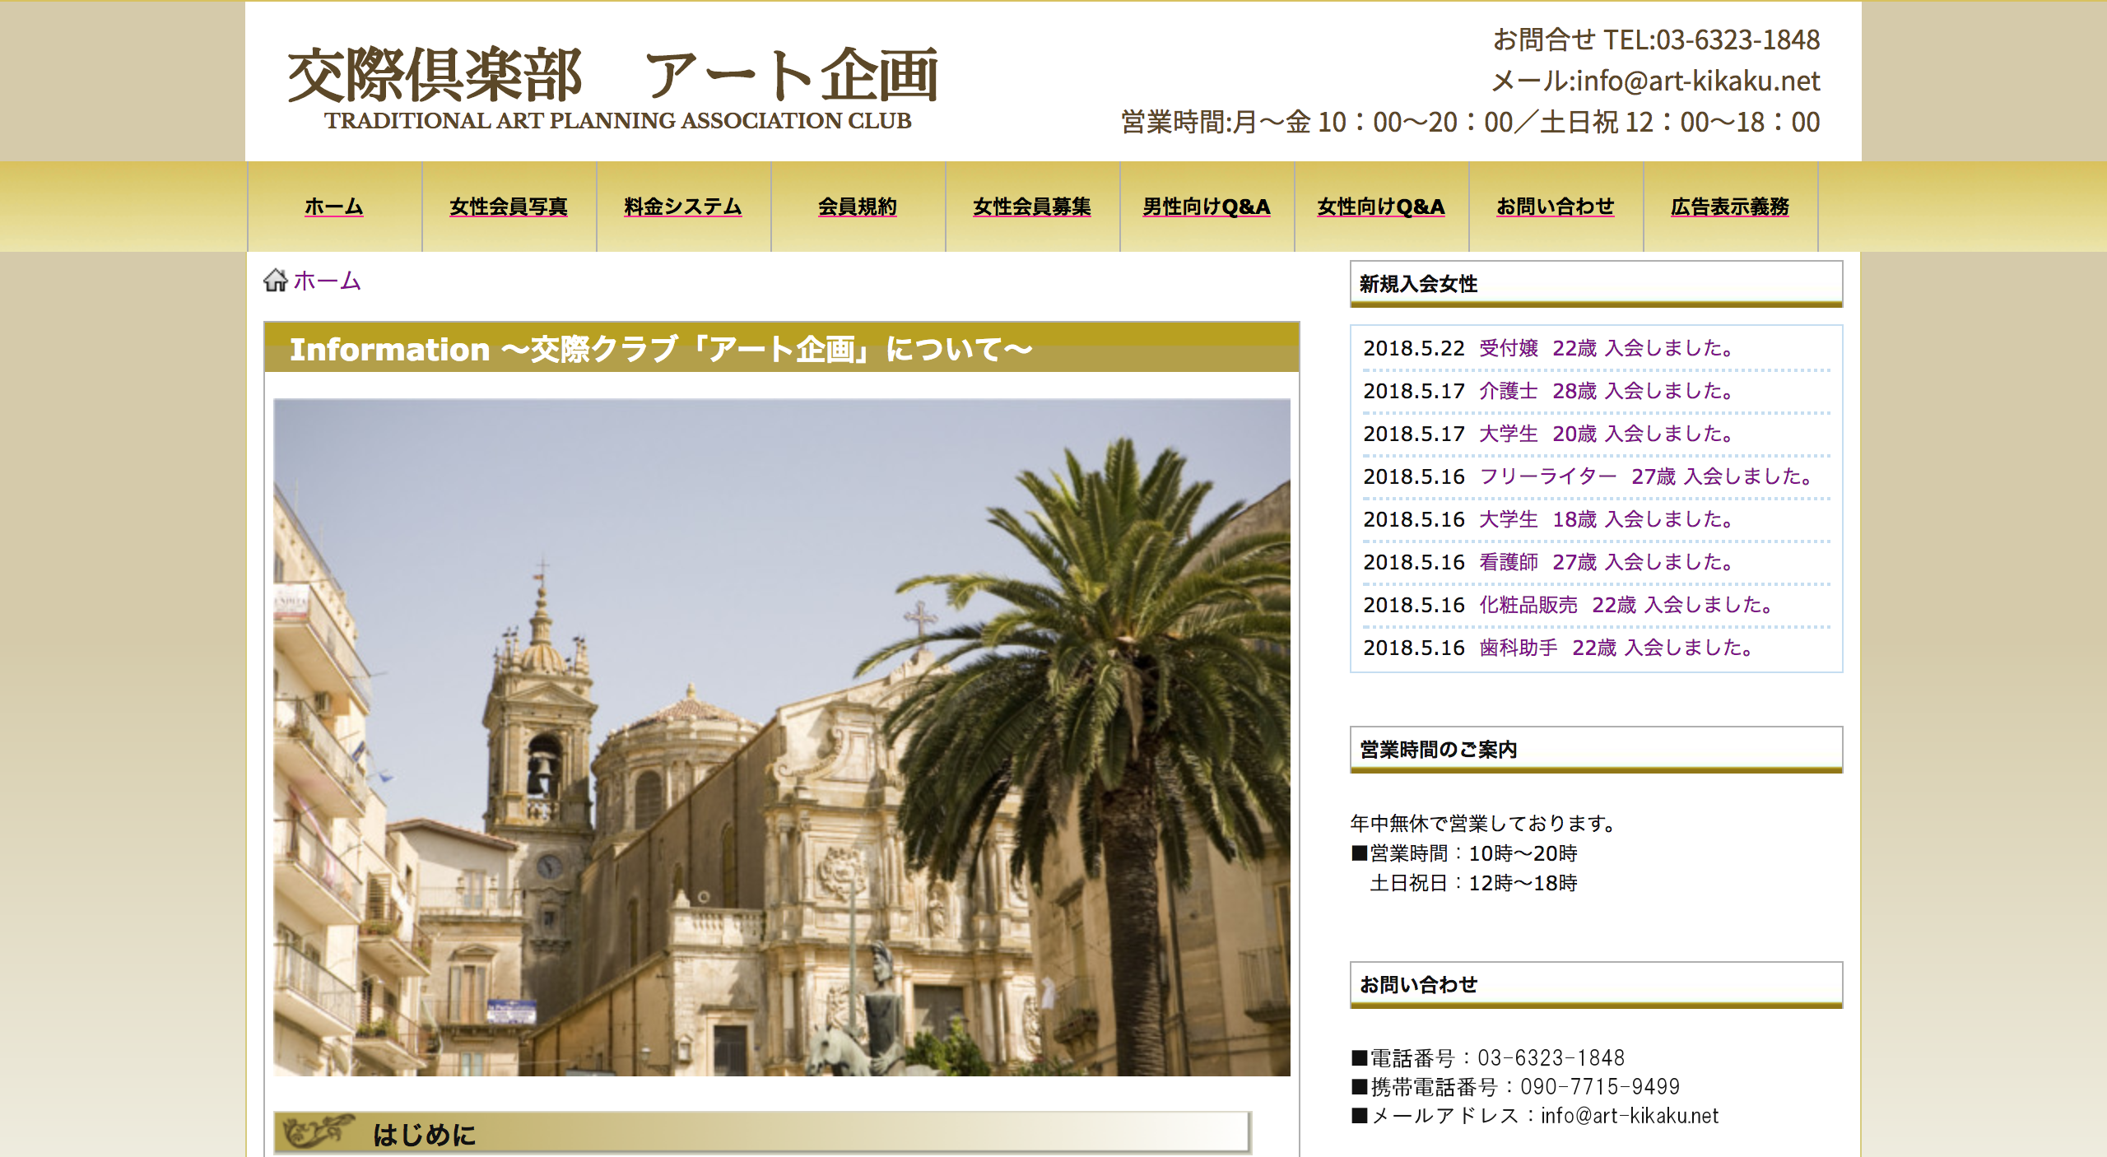Go to 料金システム page
The height and width of the screenshot is (1157, 2107).
click(682, 207)
